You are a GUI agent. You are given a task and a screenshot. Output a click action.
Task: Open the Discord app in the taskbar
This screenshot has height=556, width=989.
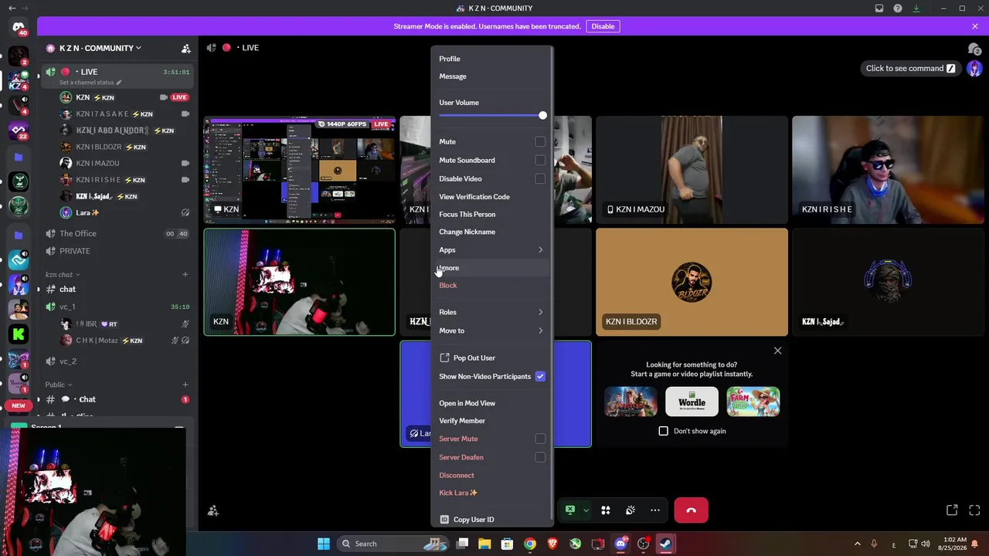pyautogui.click(x=620, y=544)
